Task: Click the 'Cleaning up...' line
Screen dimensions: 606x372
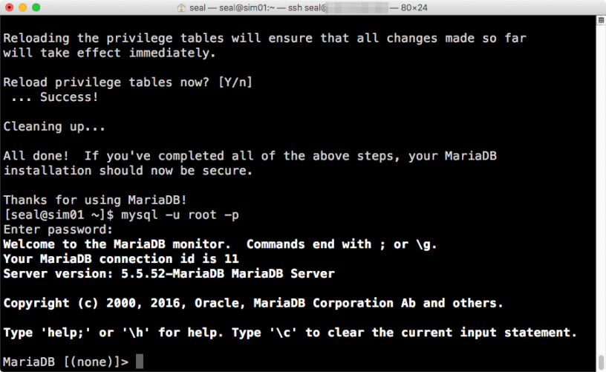Action: [x=54, y=127]
